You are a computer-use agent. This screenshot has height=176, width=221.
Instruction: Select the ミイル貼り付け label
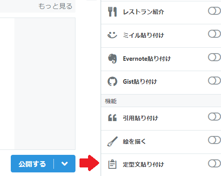click(x=143, y=35)
